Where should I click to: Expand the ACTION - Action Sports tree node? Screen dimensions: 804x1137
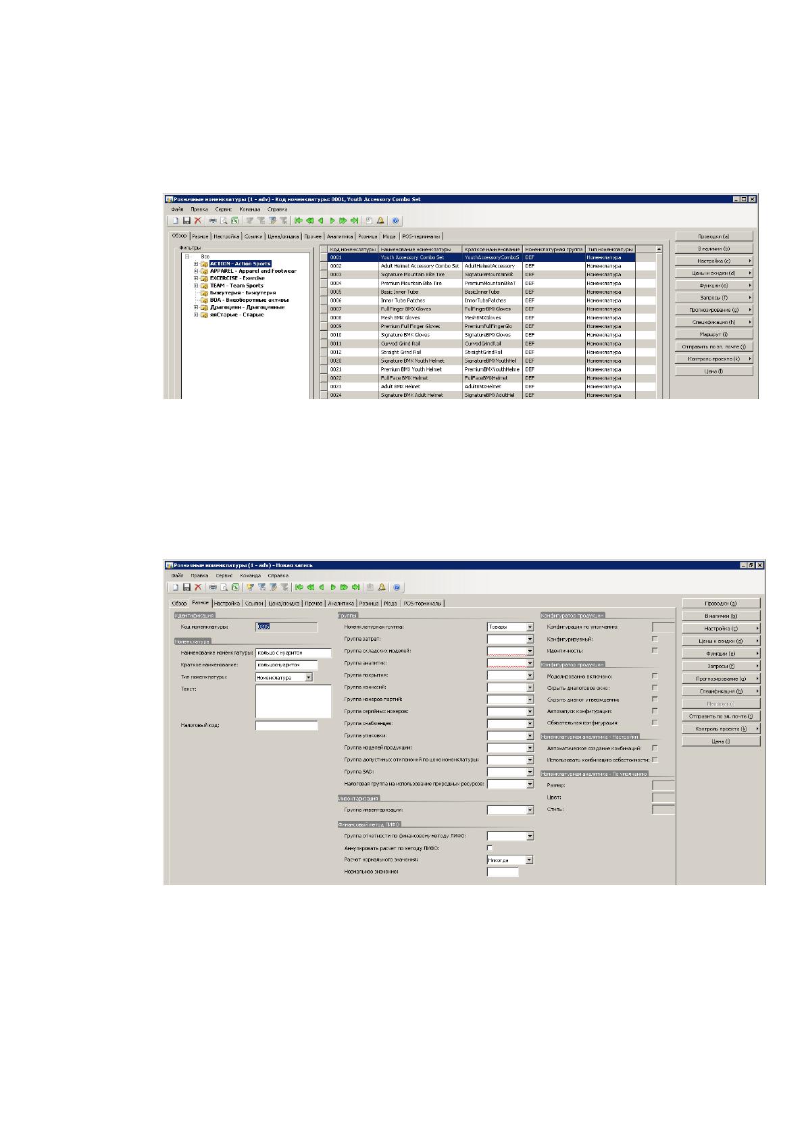pyautogui.click(x=196, y=264)
